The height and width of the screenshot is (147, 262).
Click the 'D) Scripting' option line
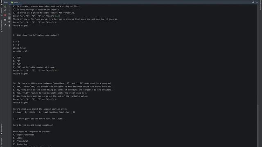(20, 144)
